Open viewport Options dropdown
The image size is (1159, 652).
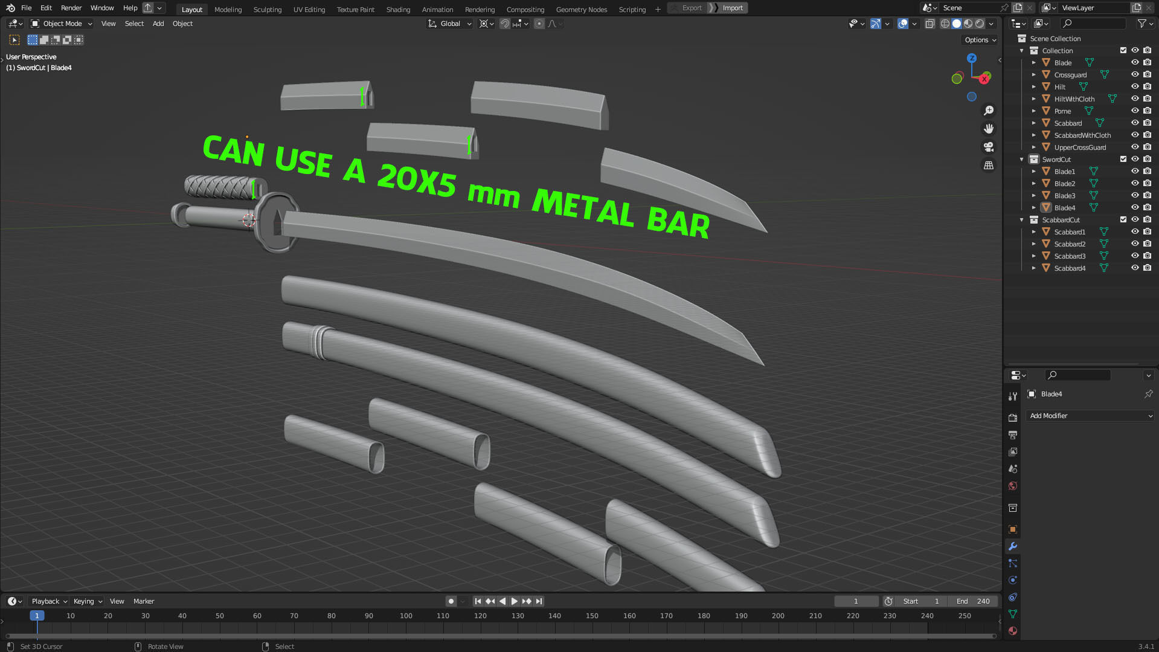click(980, 40)
